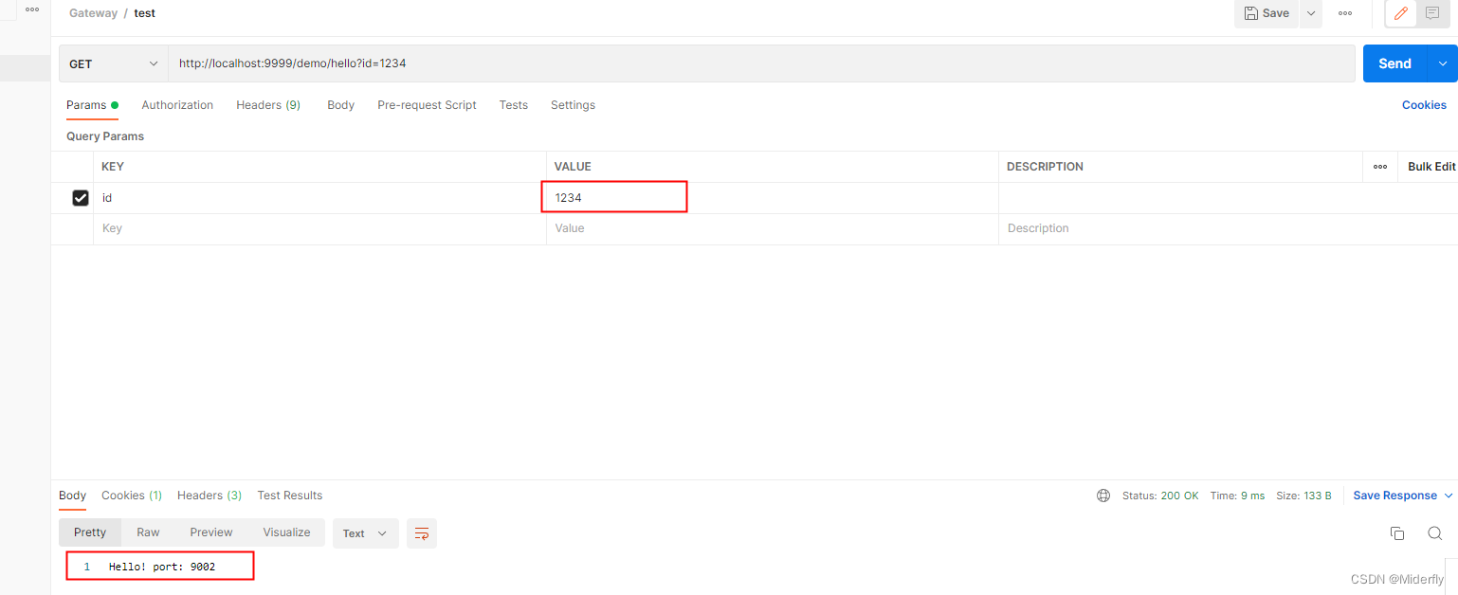
Task: Select the response Body tab
Action: coord(72,496)
